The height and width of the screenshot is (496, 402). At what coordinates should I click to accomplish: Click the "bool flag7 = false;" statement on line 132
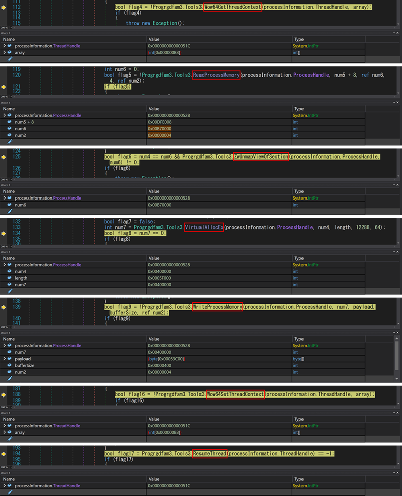tap(129, 222)
